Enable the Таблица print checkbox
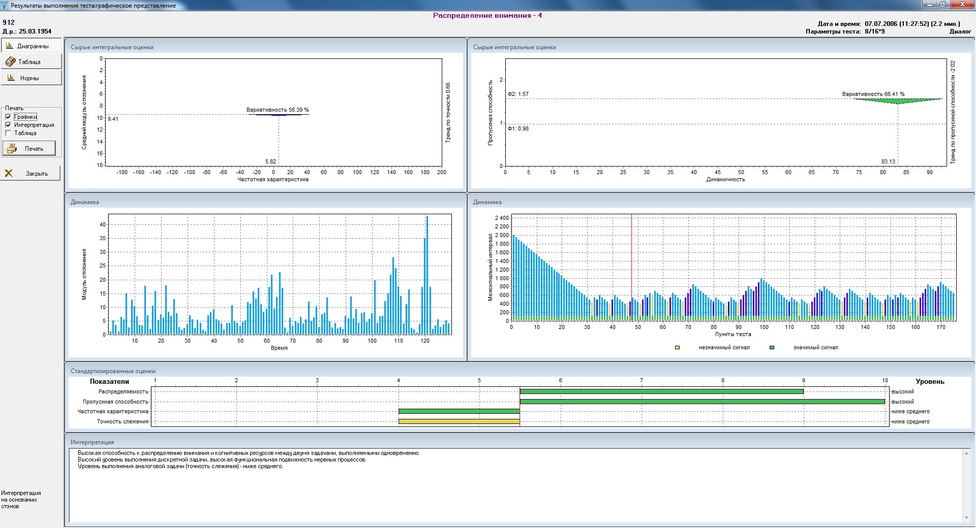 coord(8,133)
